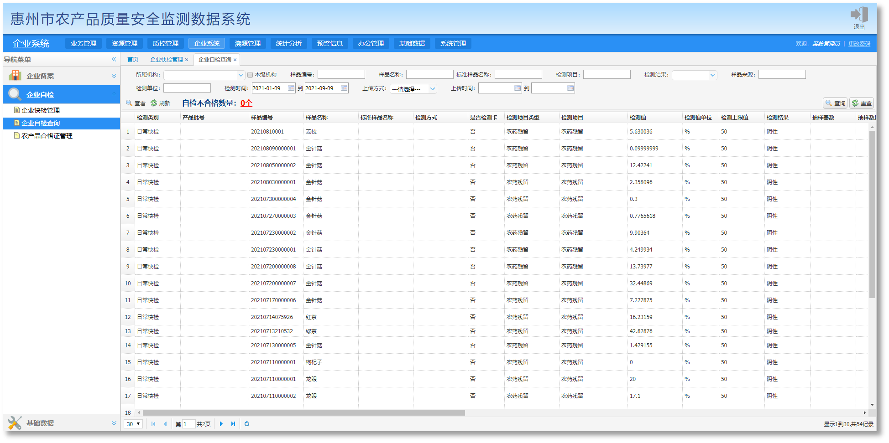Click the 更改密码 link
Viewport: 889px width, 443px height.
[x=859, y=44]
